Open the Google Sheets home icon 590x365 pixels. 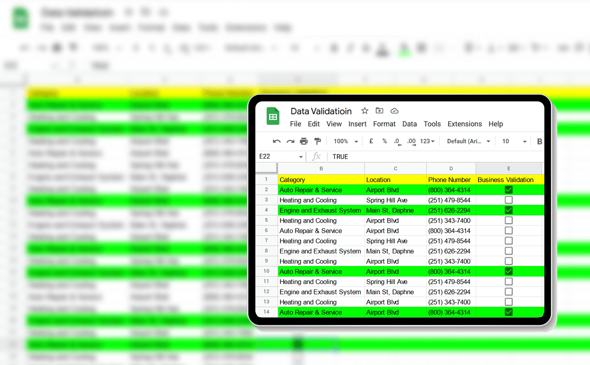(273, 116)
